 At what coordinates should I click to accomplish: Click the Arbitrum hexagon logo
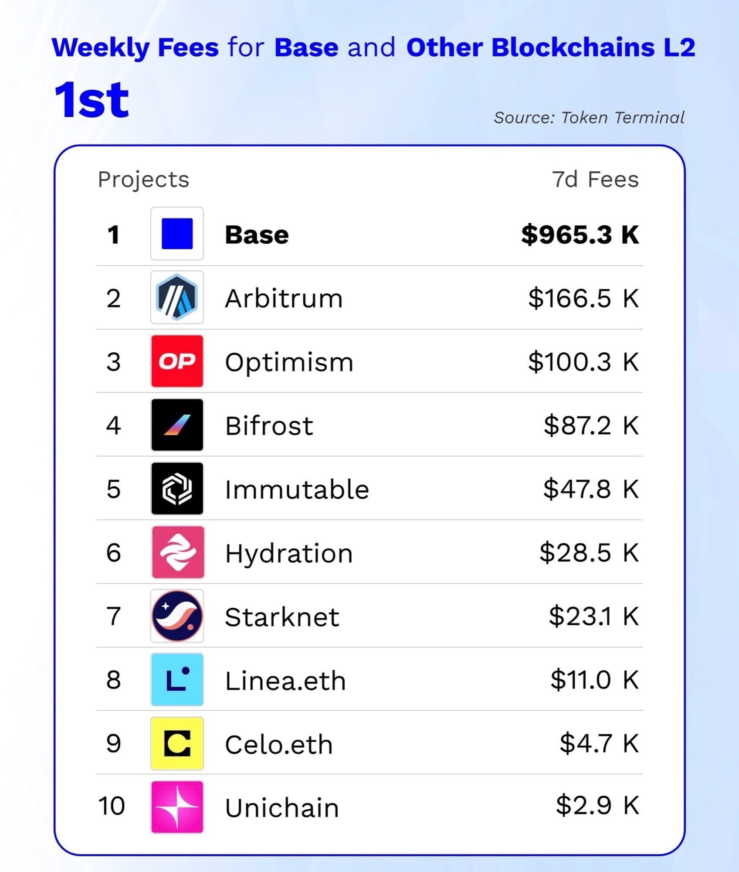(x=177, y=297)
